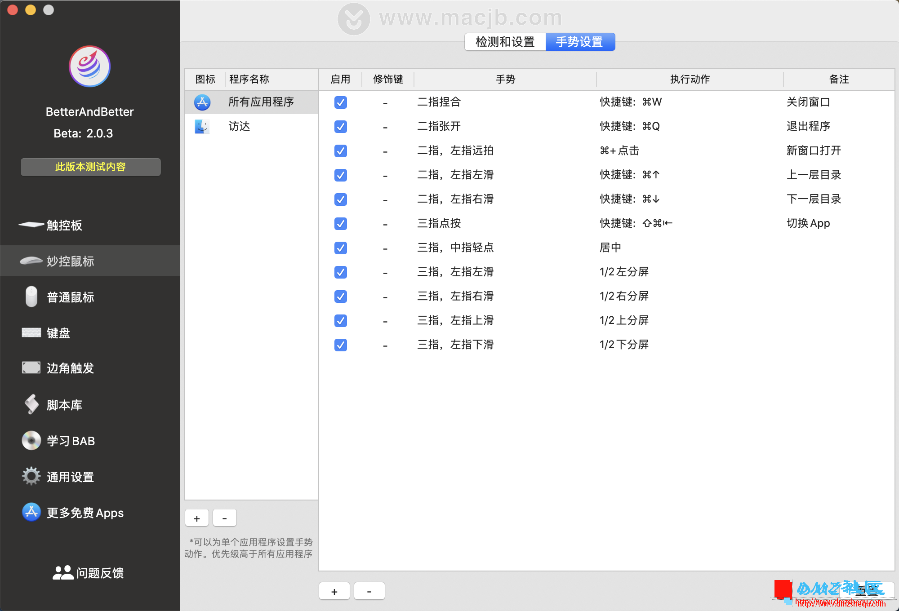Toggle the 三指，左指上滑 checkbox

[341, 321]
